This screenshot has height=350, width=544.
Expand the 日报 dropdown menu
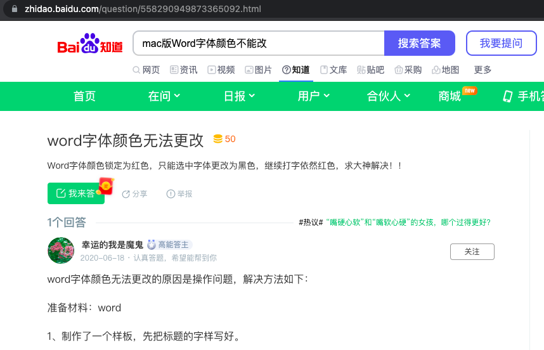240,96
